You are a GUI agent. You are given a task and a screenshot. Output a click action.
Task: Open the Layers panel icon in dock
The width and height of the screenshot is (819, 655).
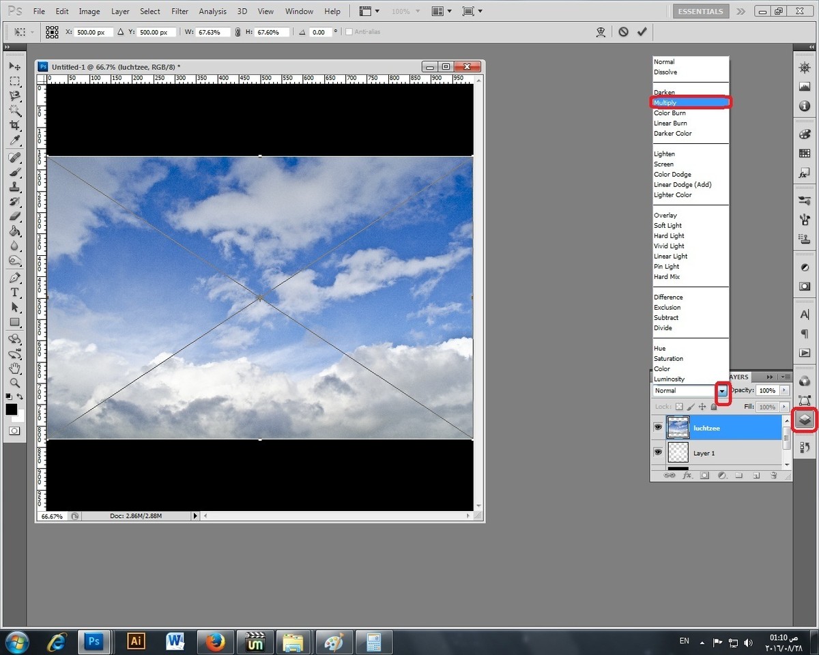click(805, 420)
